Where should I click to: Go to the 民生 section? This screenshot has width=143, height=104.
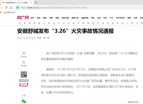[x=105, y=18]
